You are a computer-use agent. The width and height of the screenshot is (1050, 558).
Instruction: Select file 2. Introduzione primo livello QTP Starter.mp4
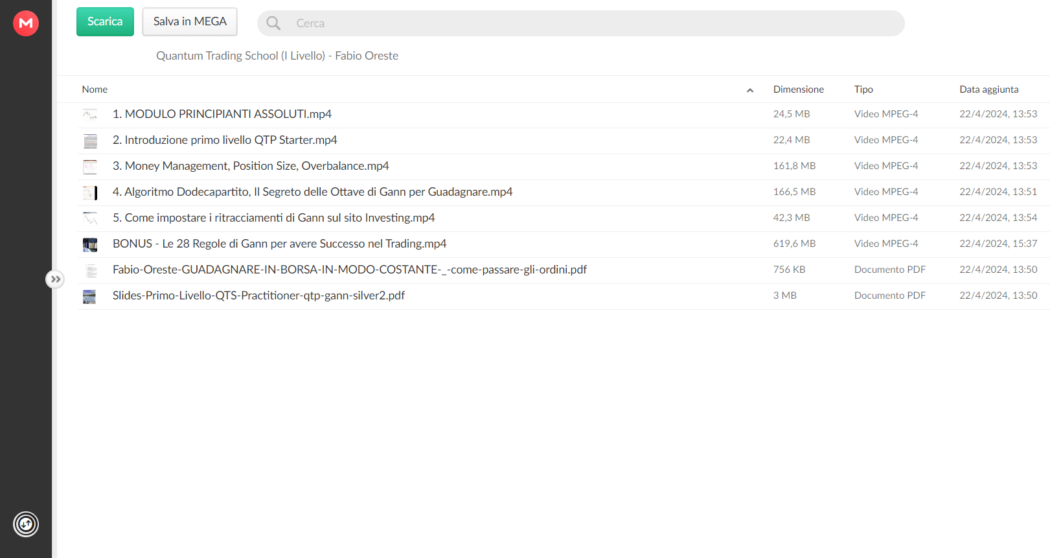[225, 140]
